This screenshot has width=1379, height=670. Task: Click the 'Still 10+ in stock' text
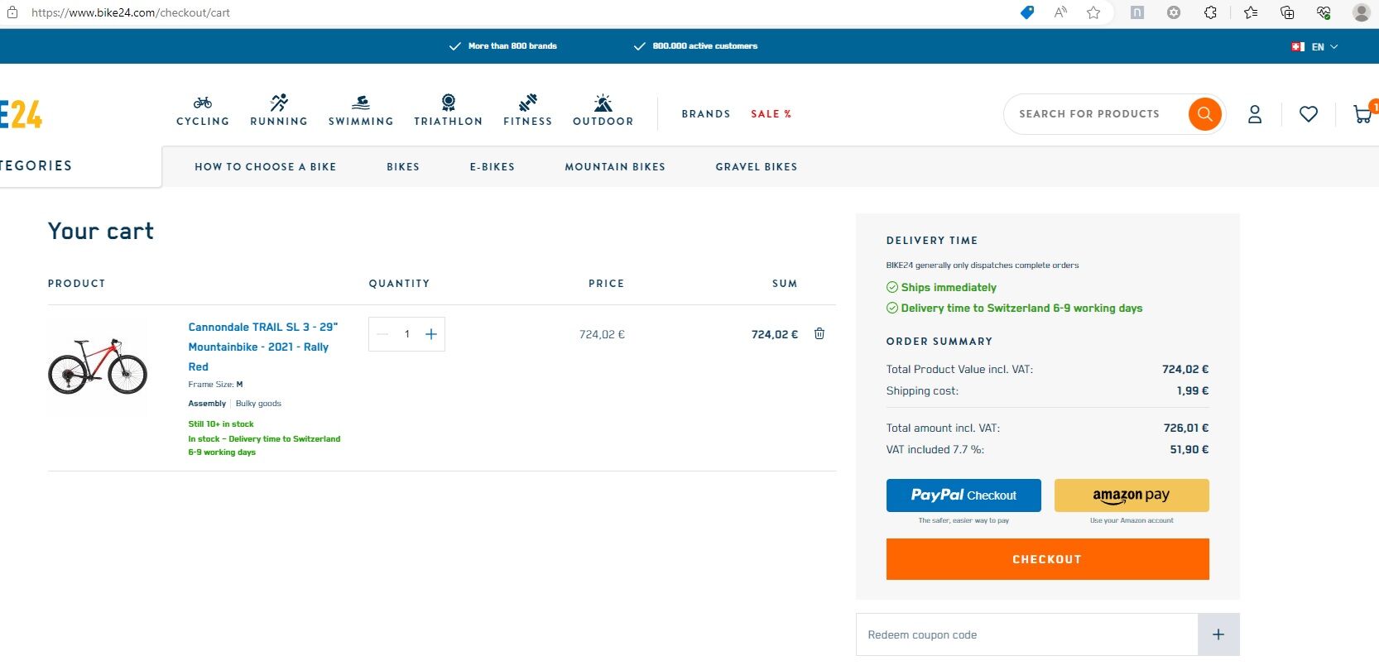[x=221, y=424]
